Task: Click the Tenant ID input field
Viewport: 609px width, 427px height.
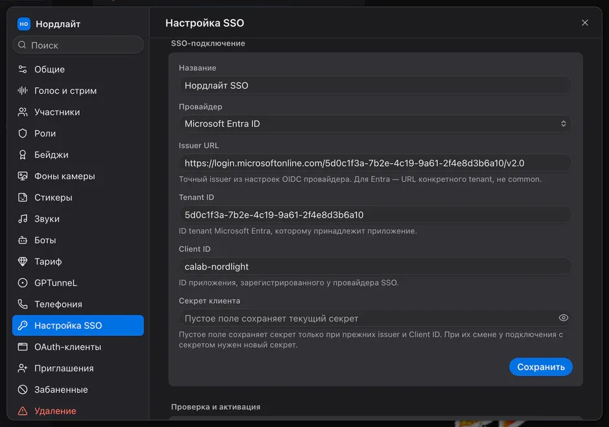Action: point(375,214)
